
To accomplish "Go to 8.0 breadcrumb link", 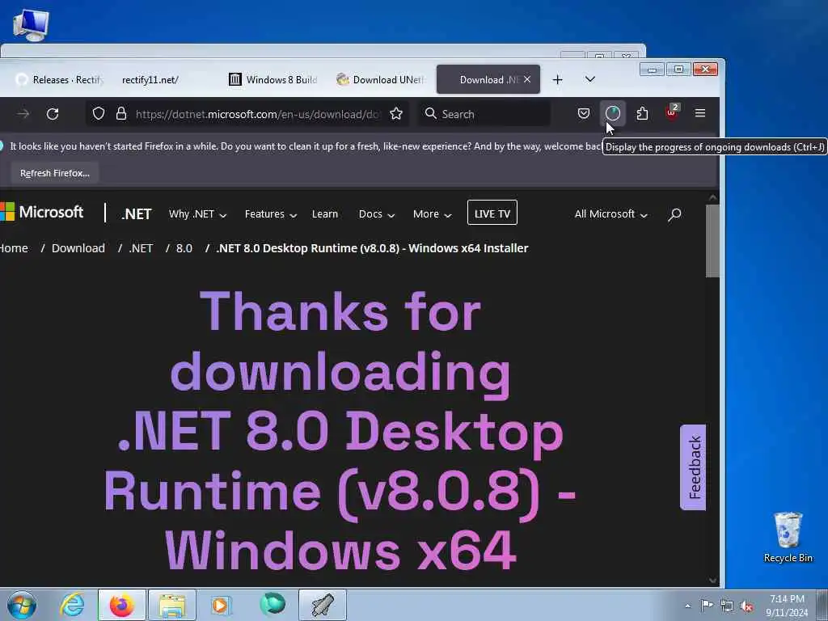I will [184, 248].
